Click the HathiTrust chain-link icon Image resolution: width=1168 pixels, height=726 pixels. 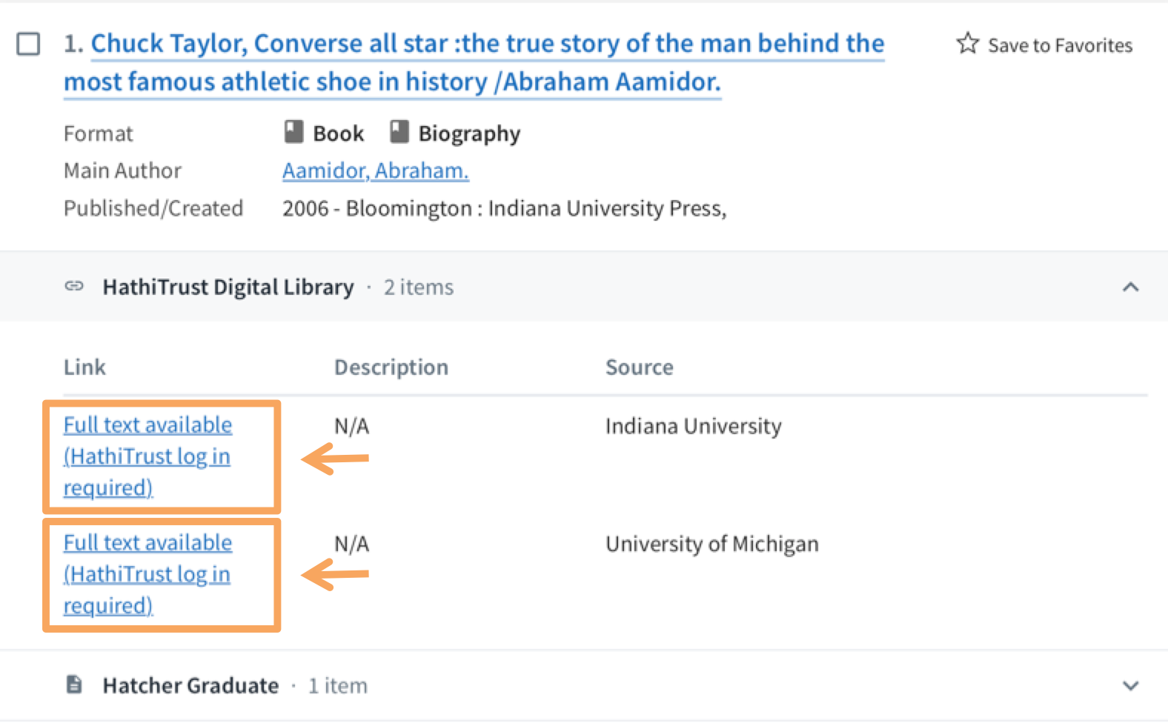coord(74,286)
